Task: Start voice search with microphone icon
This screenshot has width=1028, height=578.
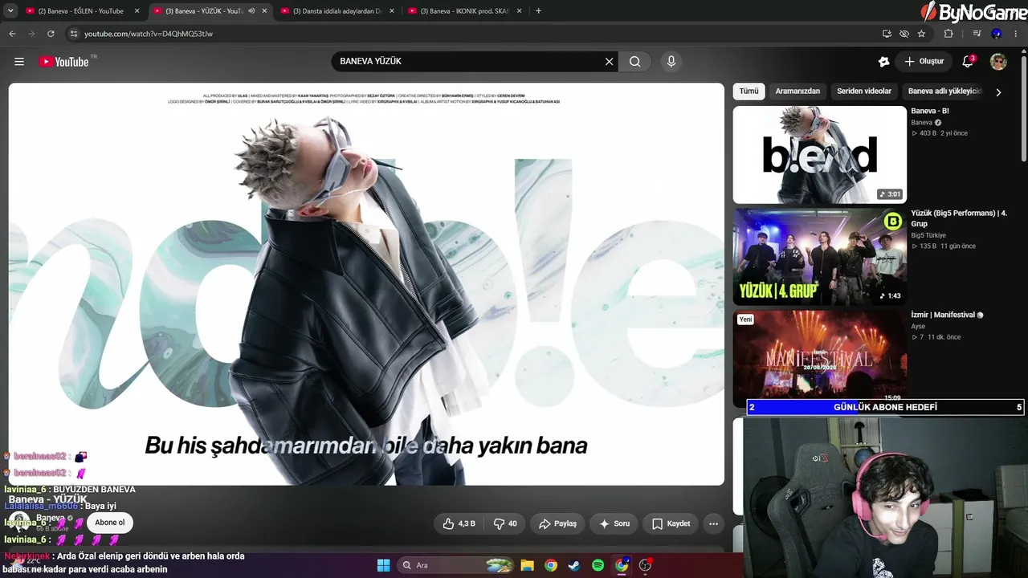Action: pos(671,62)
